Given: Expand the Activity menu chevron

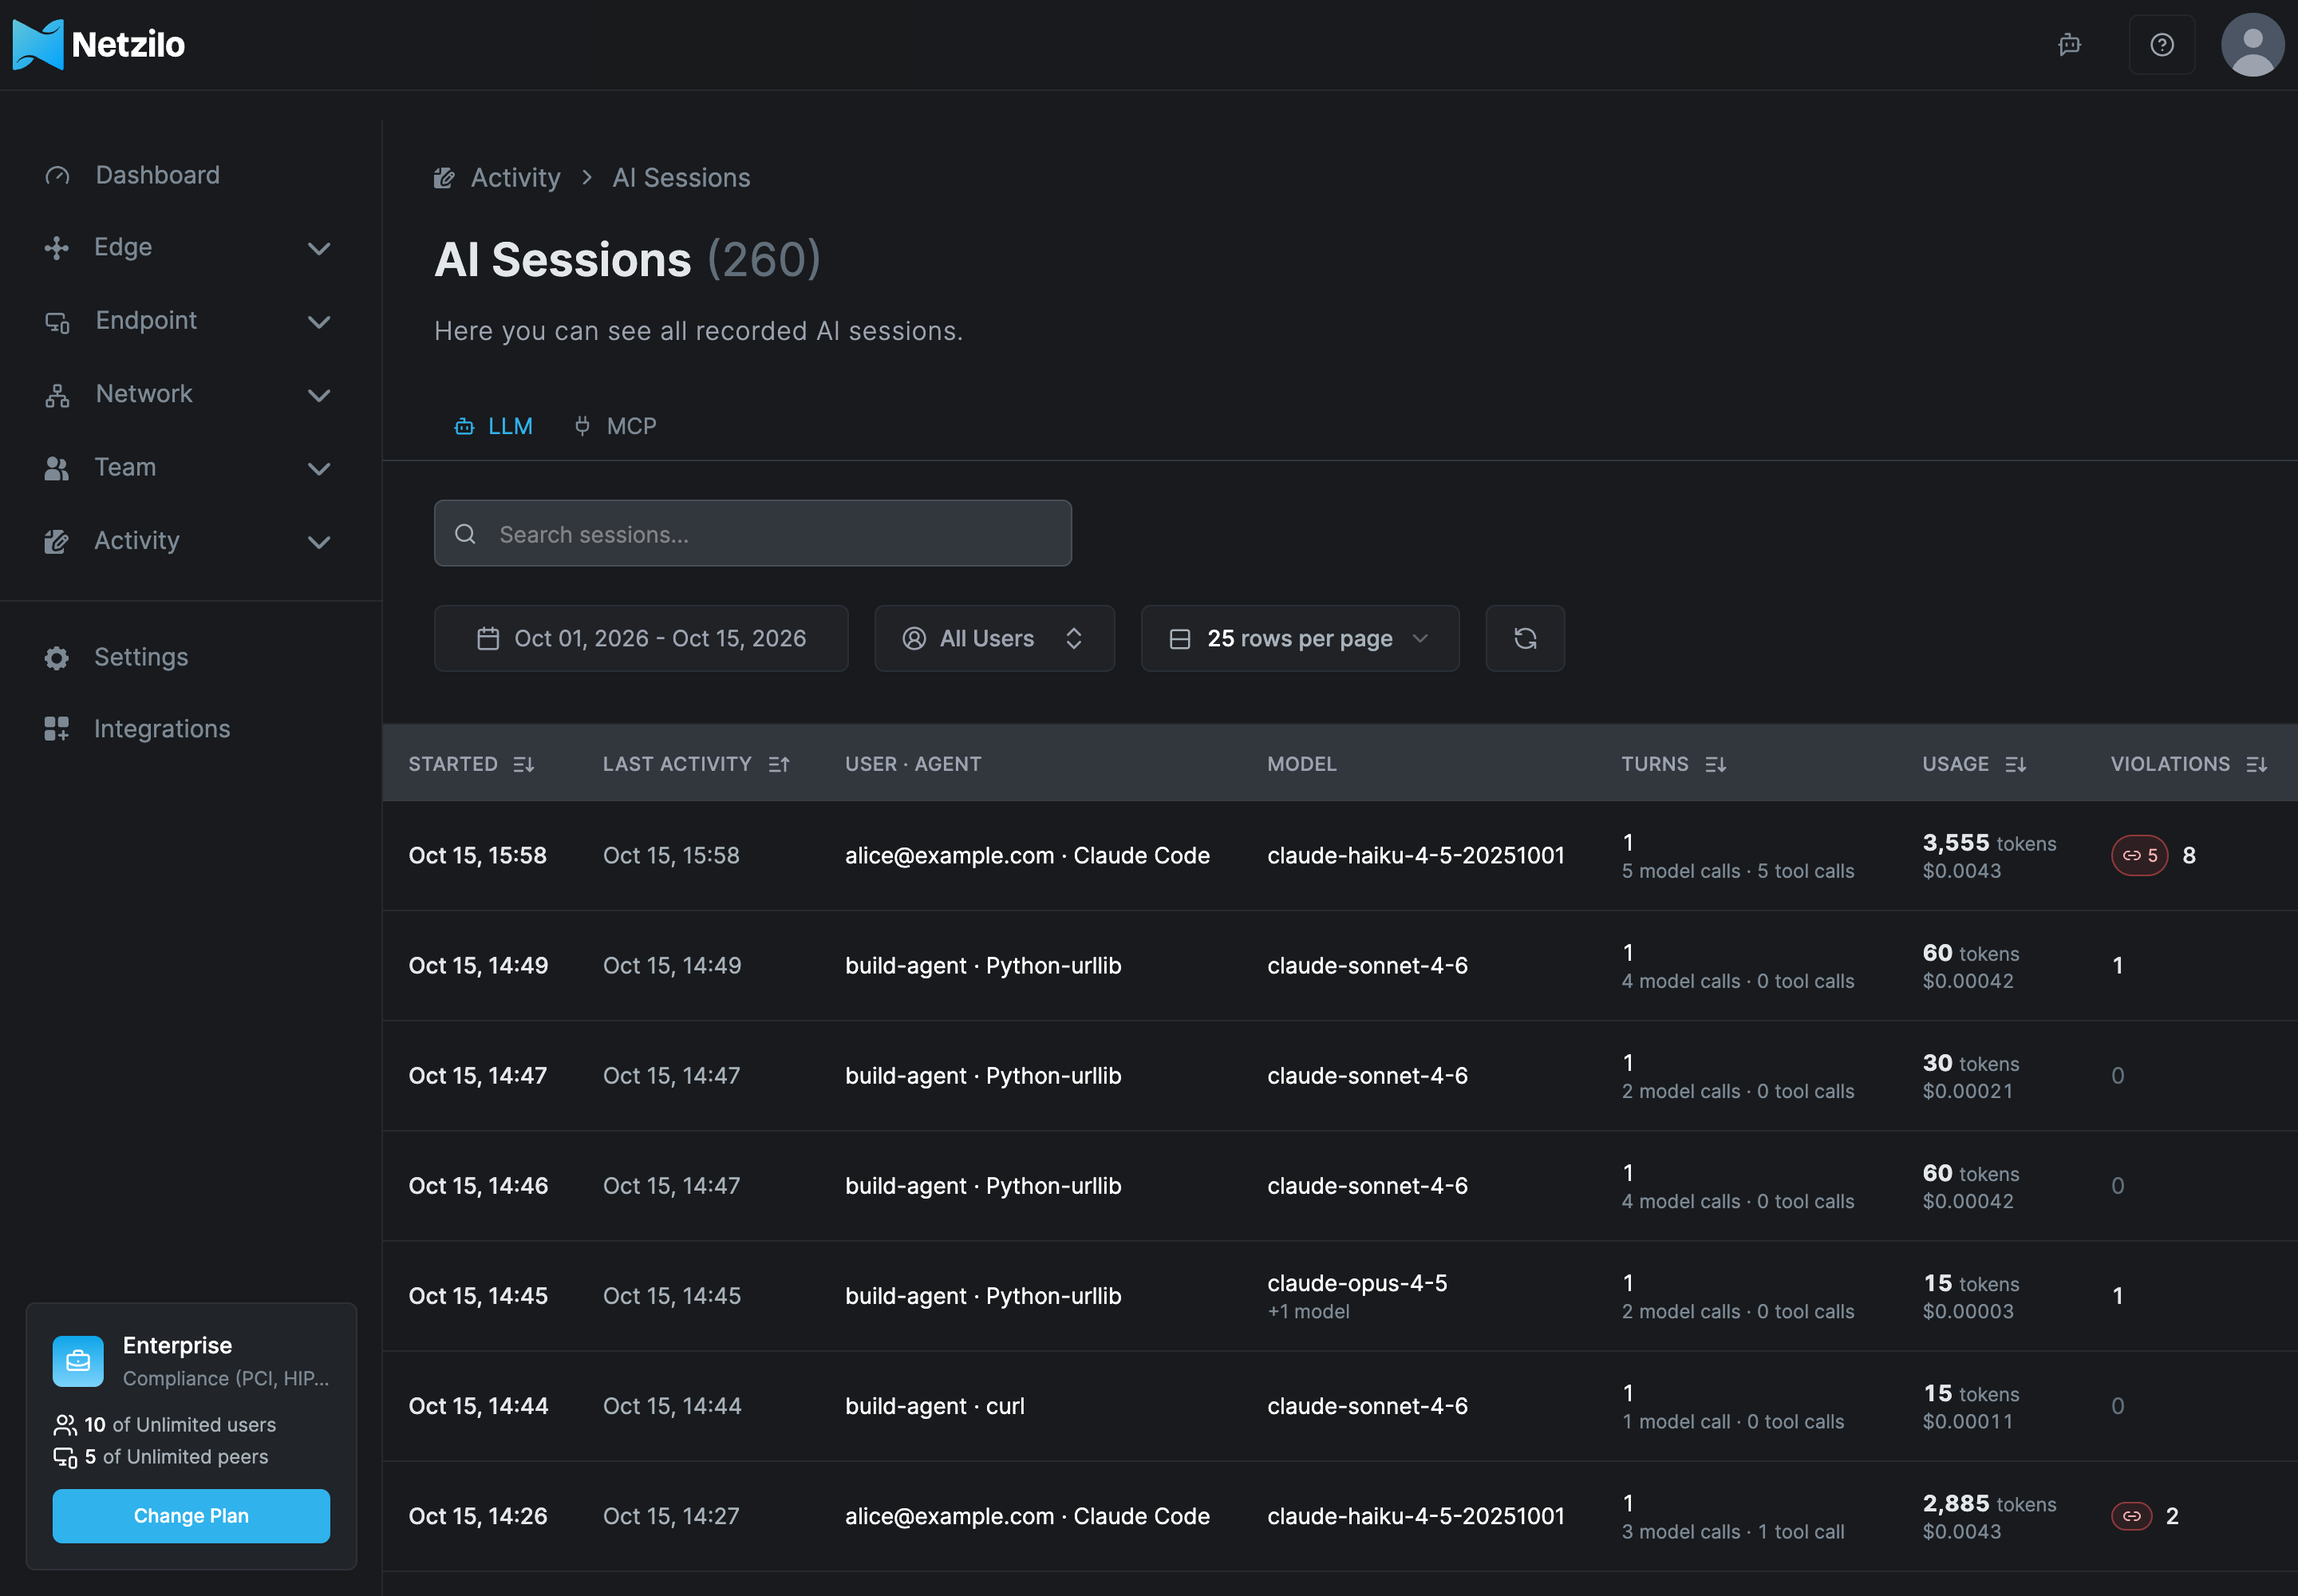Looking at the screenshot, I should [x=319, y=542].
